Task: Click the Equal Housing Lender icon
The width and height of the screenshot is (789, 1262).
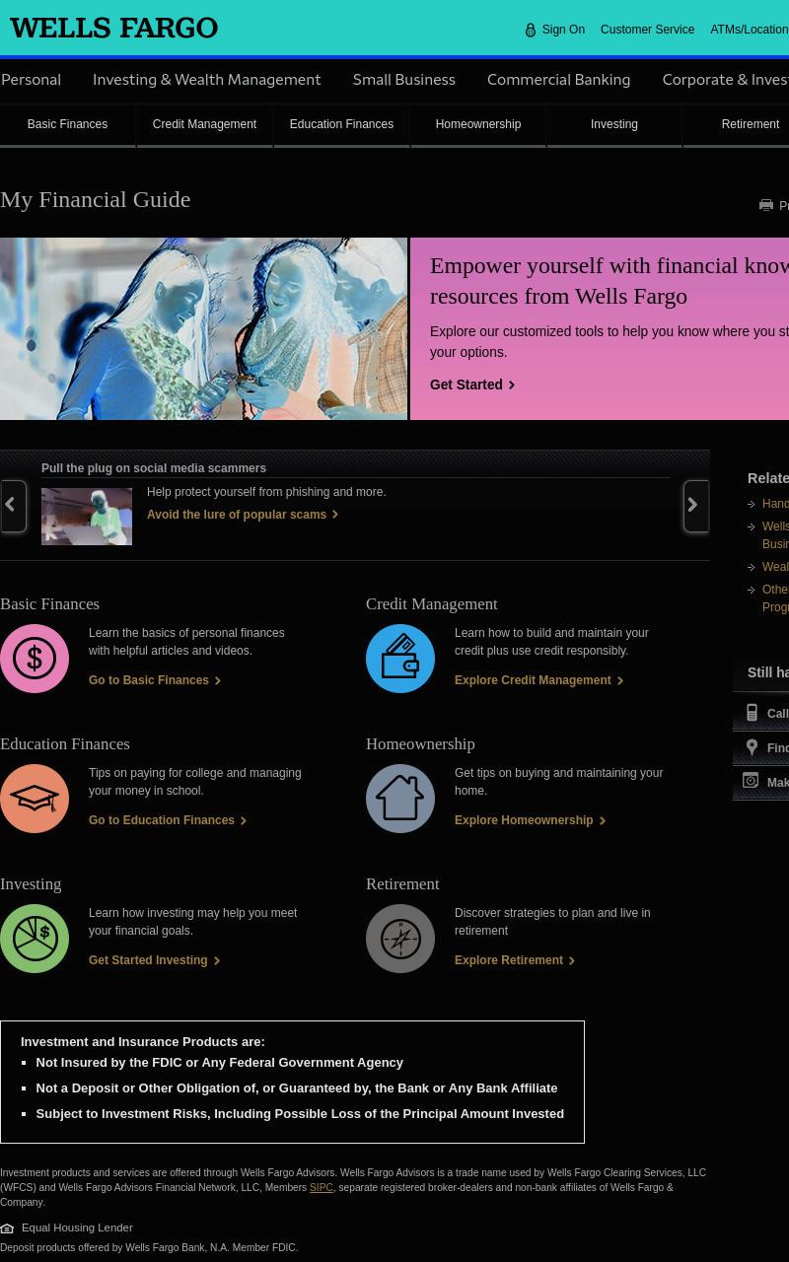Action: click(7, 1228)
